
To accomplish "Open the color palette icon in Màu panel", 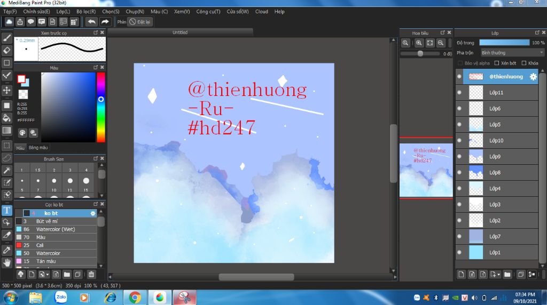I will (x=22, y=133).
